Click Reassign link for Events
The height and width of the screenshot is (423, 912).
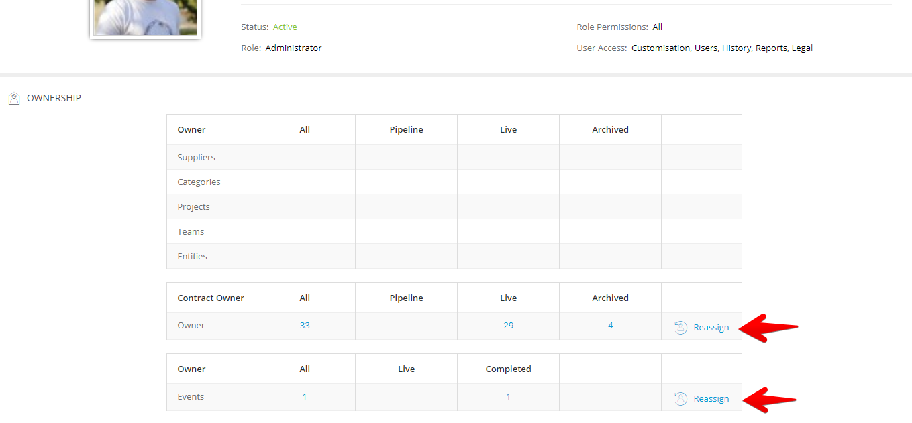[x=711, y=399]
